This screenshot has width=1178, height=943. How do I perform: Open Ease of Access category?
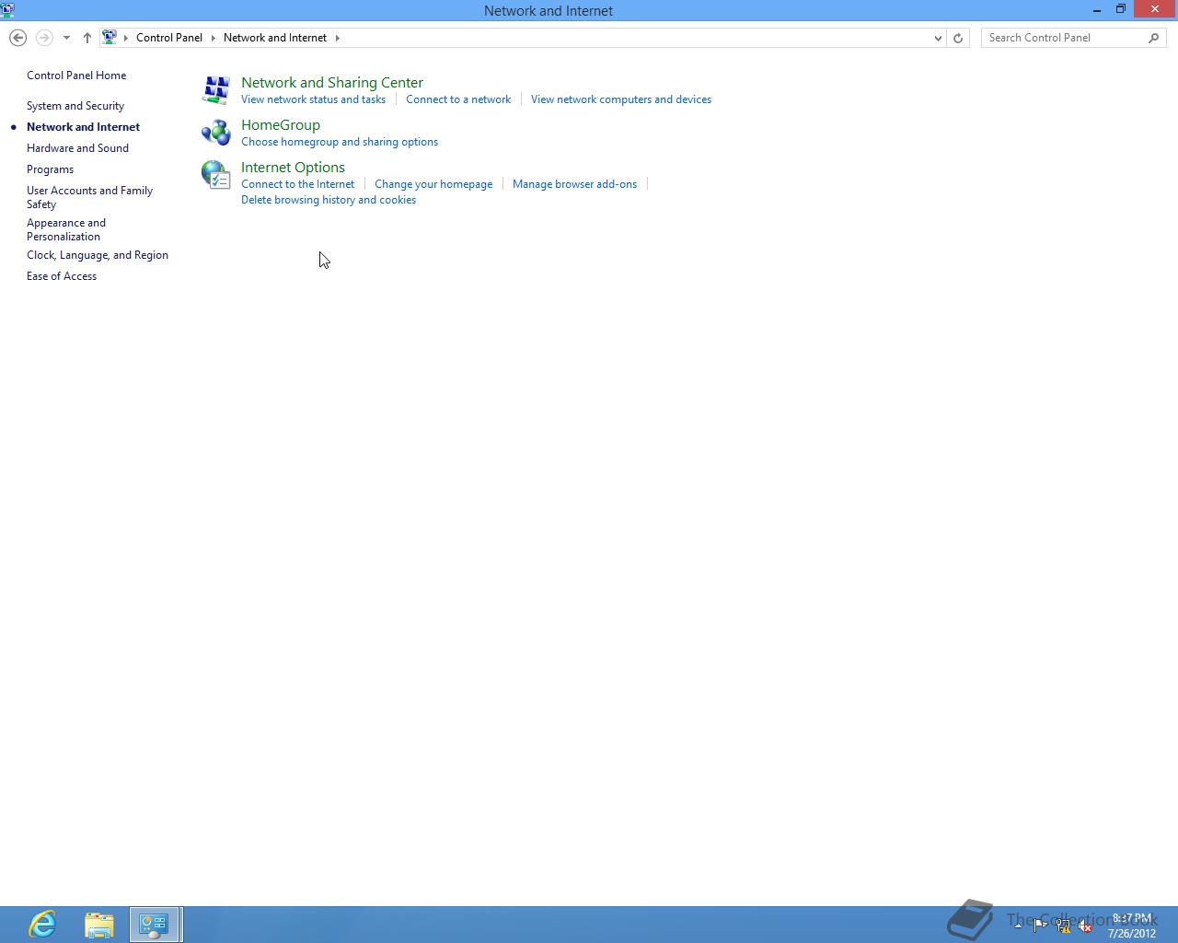tap(62, 276)
